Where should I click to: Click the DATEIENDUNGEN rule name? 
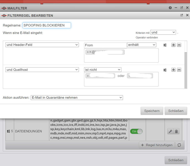(x=28, y=131)
